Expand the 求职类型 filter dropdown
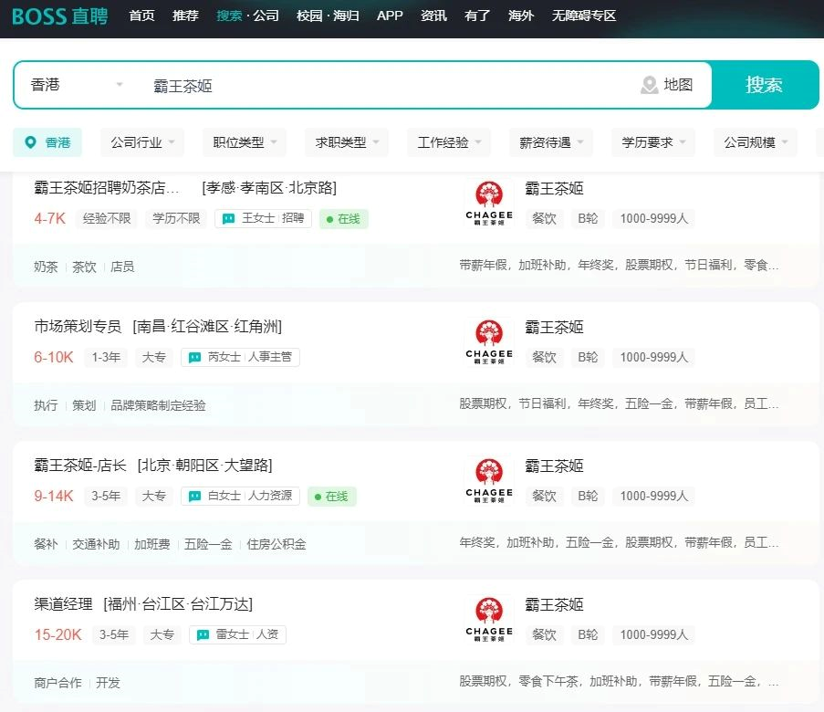 coord(347,142)
